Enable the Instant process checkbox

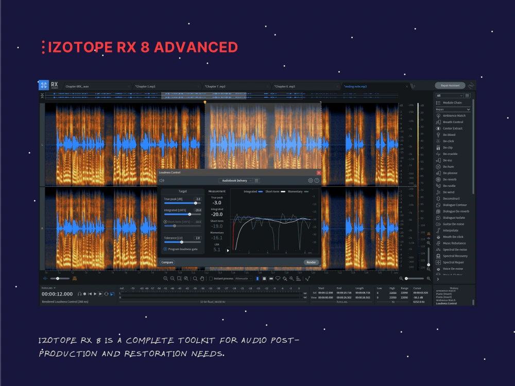pyautogui.click(x=211, y=278)
